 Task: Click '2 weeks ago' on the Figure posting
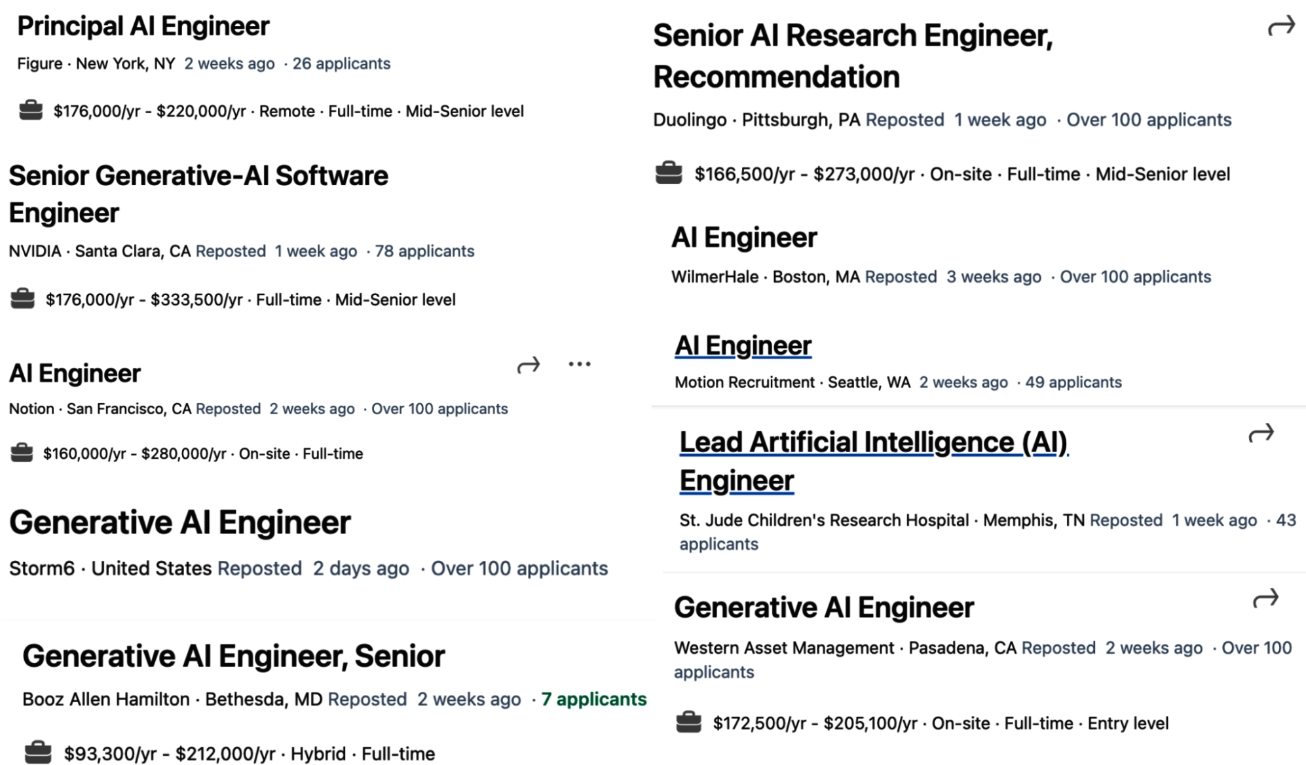[229, 63]
